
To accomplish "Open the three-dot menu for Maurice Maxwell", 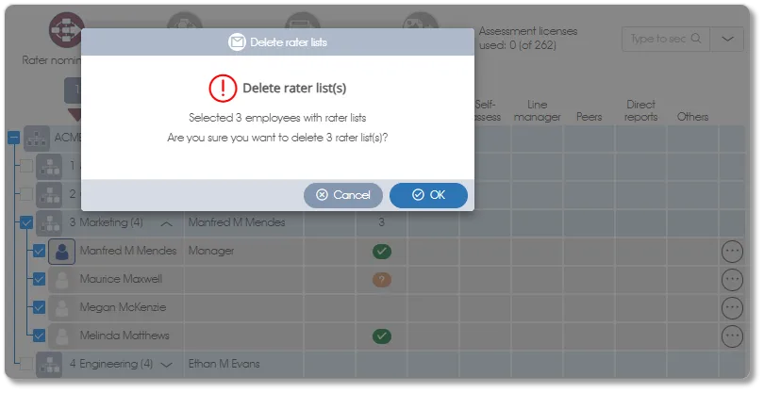I will click(x=732, y=280).
